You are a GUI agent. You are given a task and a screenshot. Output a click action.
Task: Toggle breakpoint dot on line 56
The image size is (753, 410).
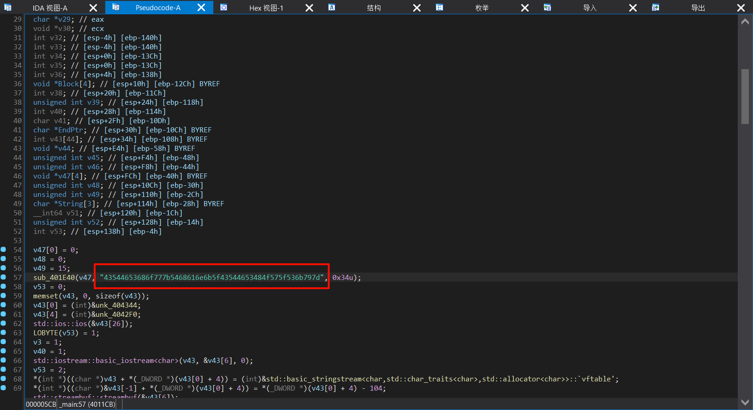pos(3,268)
